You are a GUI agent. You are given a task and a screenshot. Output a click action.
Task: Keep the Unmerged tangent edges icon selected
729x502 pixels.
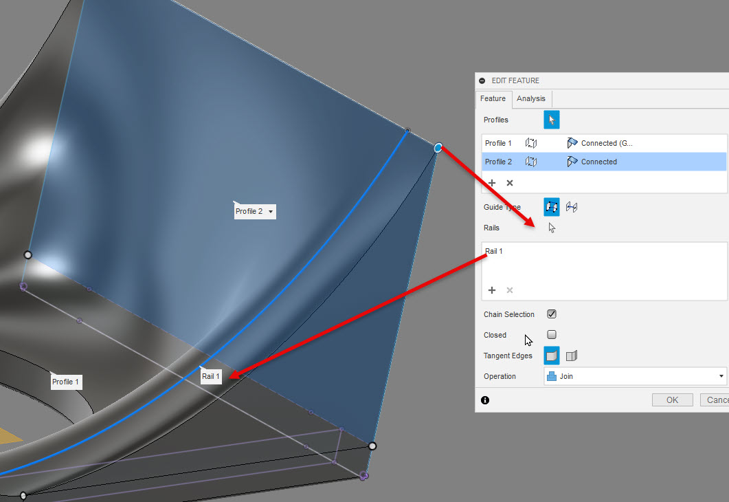[570, 356]
